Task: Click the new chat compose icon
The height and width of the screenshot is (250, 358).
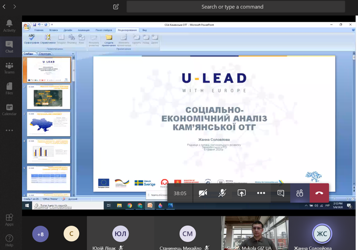Action: [116, 7]
